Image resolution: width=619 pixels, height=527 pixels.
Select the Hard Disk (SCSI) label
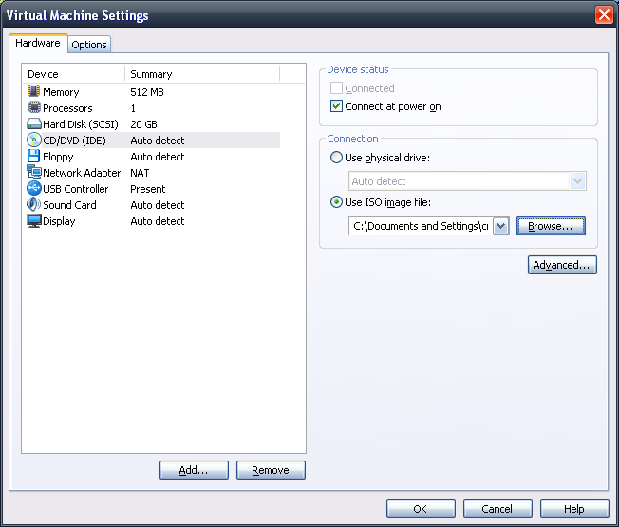[x=81, y=124]
